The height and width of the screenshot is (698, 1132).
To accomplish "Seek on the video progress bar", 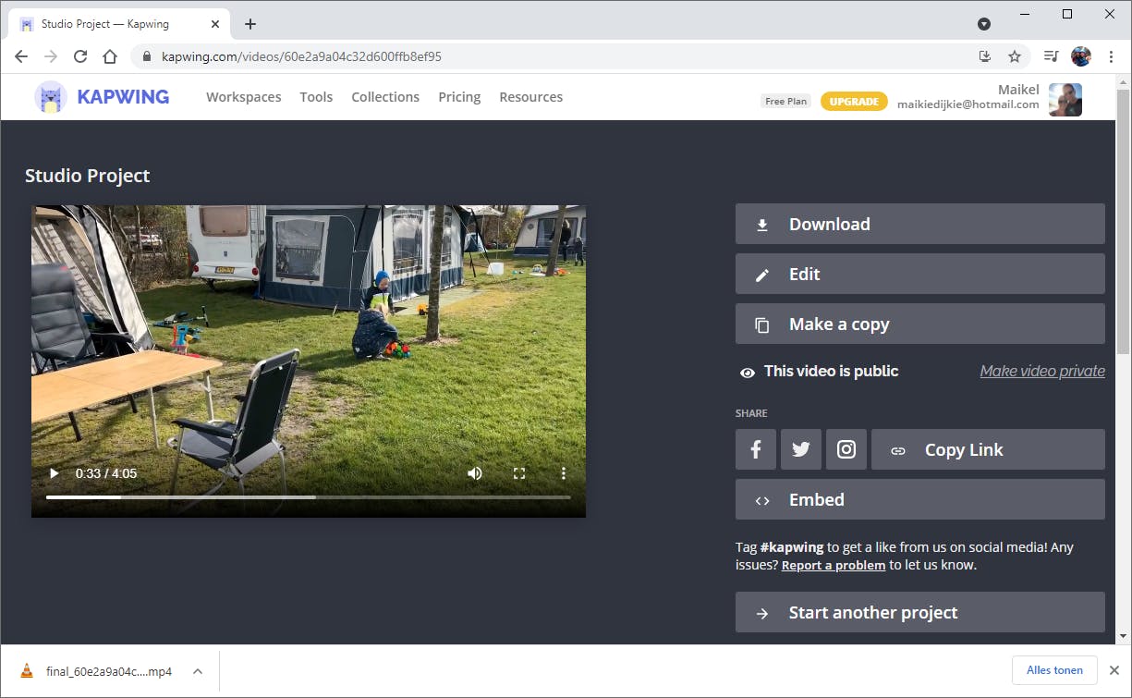I will point(309,497).
